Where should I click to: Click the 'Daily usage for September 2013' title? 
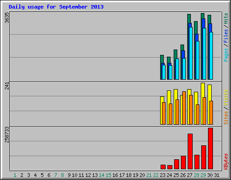[x=56, y=7]
